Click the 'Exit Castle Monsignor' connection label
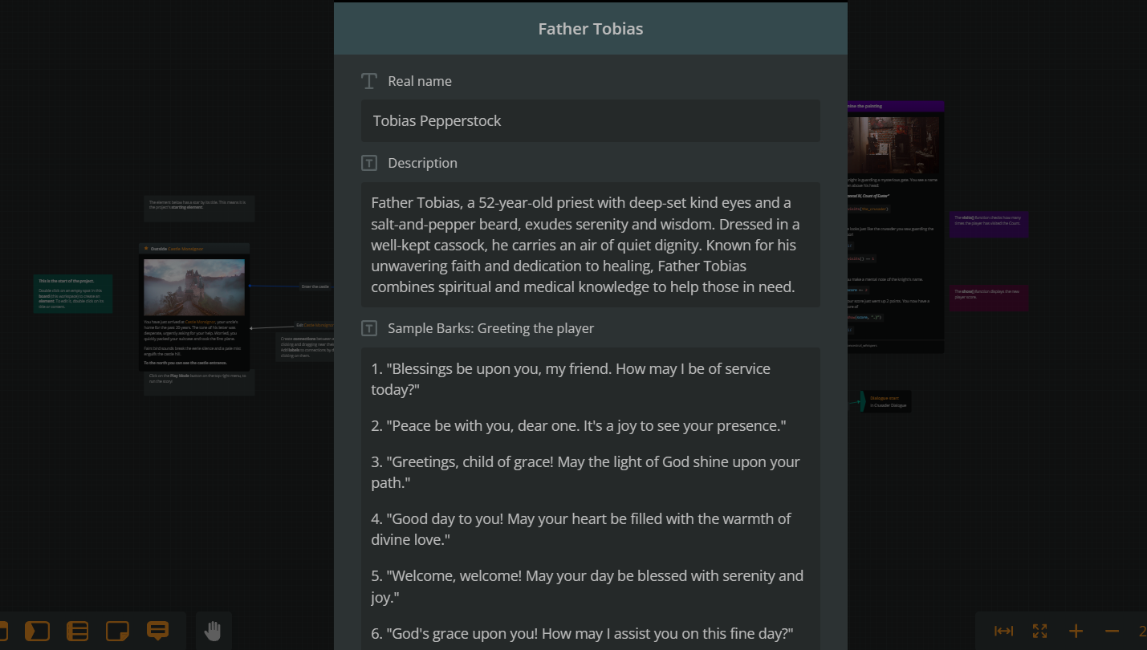 314,325
